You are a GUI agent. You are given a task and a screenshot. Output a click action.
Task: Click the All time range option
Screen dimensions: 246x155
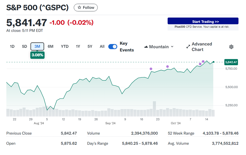pyautogui.click(x=102, y=46)
